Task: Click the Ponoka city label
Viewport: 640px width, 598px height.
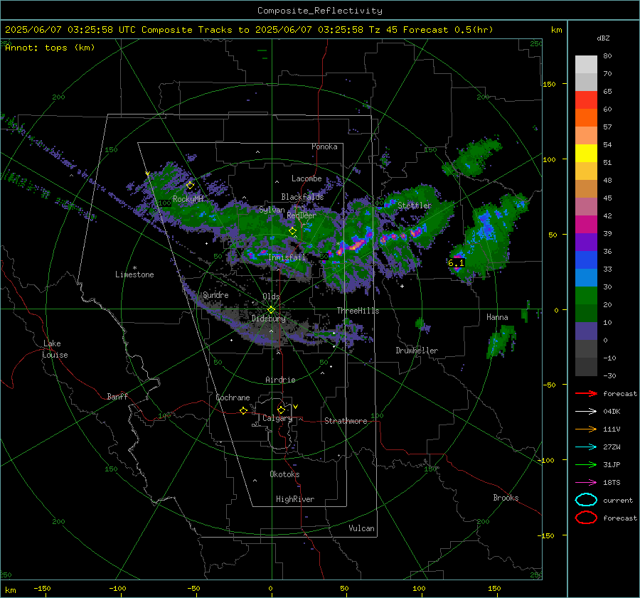Action: [324, 146]
